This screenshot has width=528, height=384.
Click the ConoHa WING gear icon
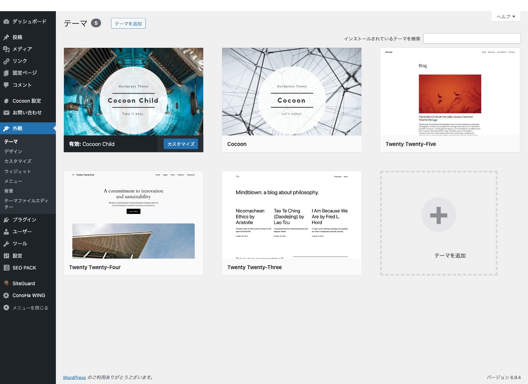(x=6, y=295)
